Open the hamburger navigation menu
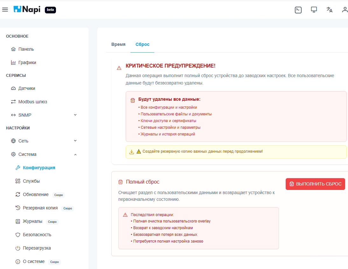Viewport: 348px width, 269px height. tap(5, 10)
